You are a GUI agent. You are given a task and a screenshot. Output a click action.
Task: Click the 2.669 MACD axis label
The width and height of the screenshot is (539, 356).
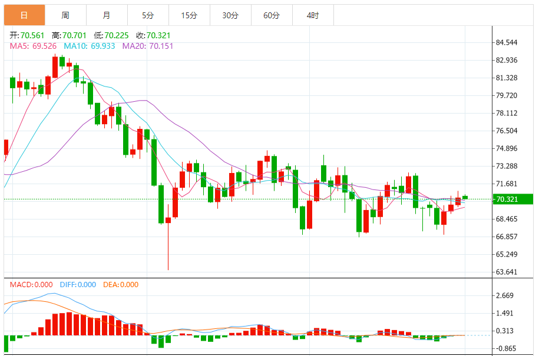[x=505, y=295]
